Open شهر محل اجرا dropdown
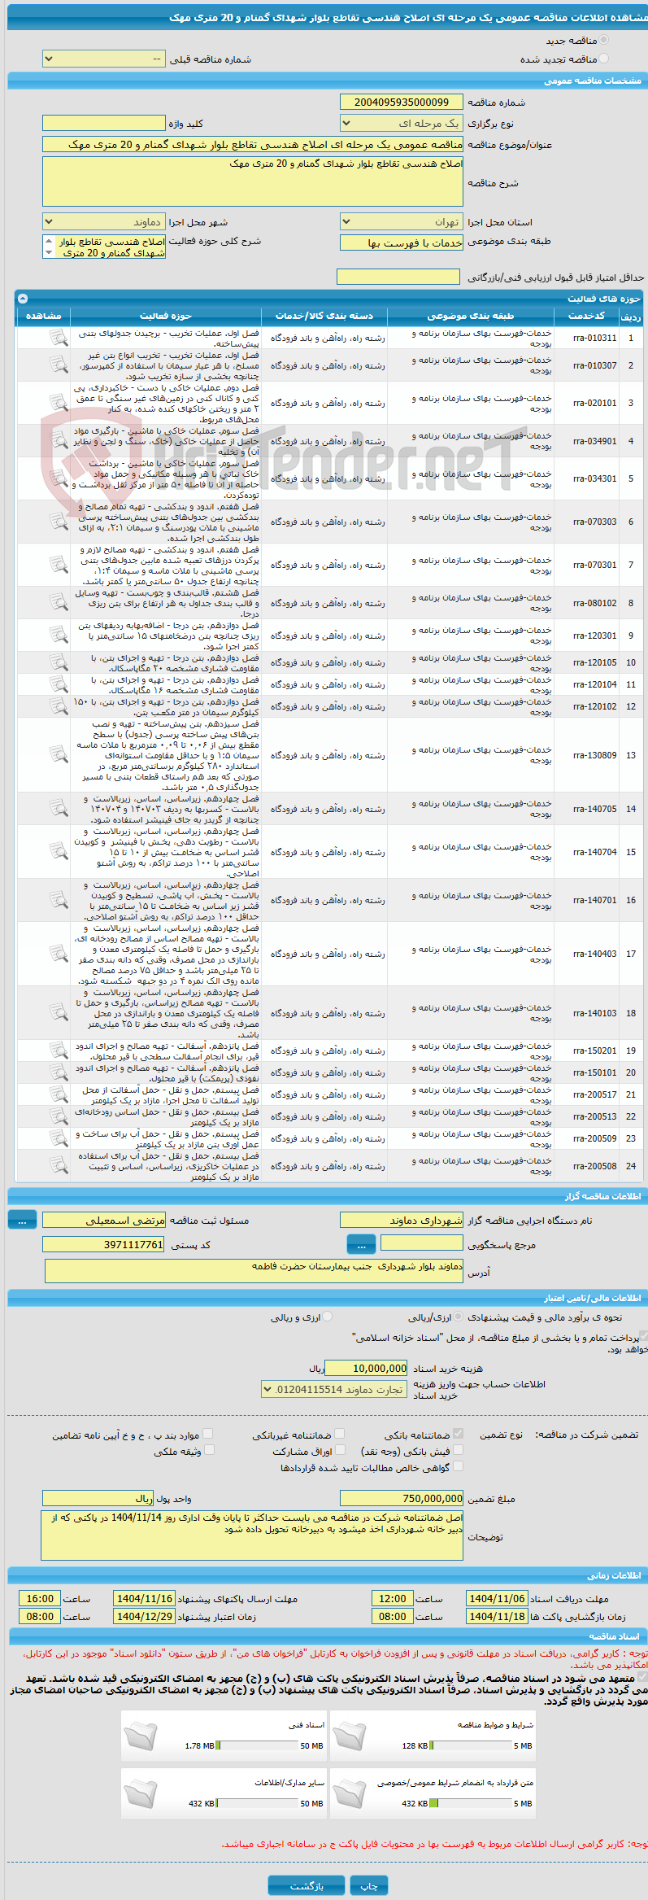Image resolution: width=648 pixels, height=1900 pixels. coord(103,222)
